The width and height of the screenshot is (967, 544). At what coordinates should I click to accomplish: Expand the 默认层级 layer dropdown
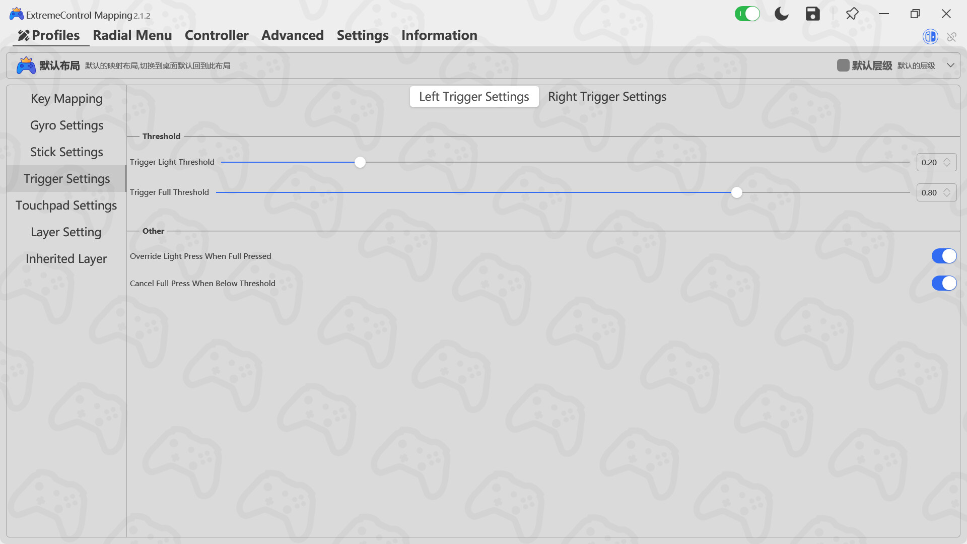(x=951, y=65)
